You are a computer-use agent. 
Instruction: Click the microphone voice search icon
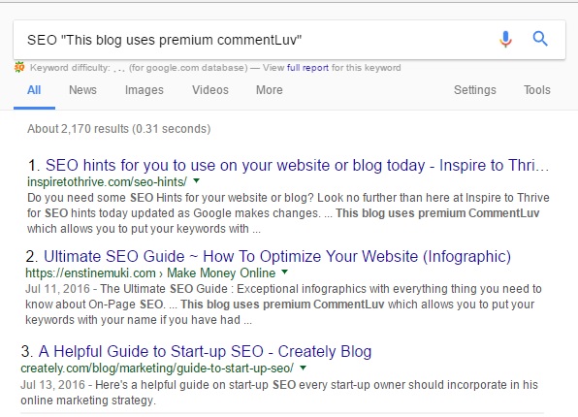(x=506, y=39)
